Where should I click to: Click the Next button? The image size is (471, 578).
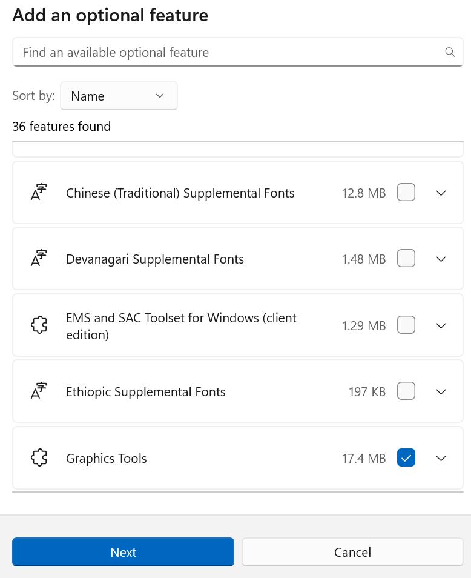(x=123, y=552)
